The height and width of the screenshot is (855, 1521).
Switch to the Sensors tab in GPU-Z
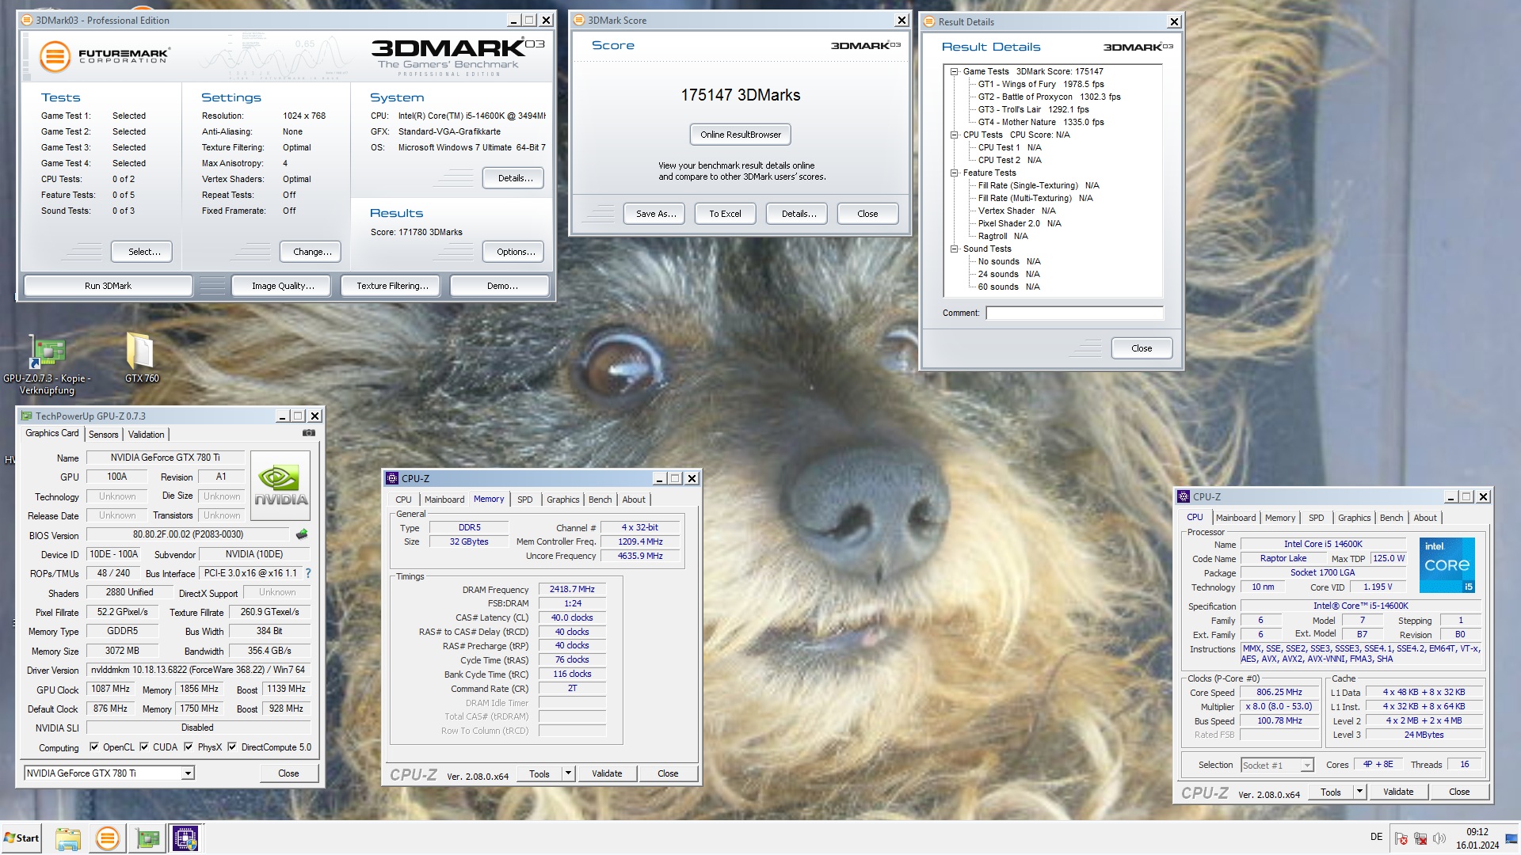click(x=103, y=435)
